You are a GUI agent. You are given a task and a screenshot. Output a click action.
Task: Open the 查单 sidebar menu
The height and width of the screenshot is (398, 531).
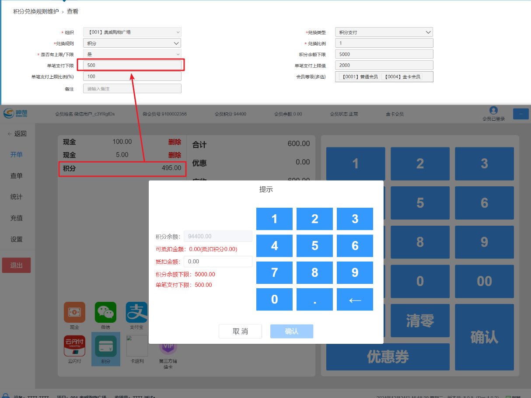pyautogui.click(x=17, y=176)
